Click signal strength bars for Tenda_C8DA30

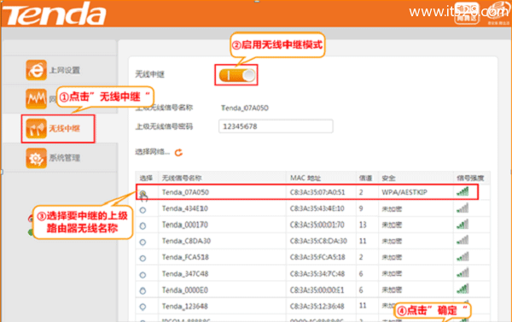tap(463, 241)
